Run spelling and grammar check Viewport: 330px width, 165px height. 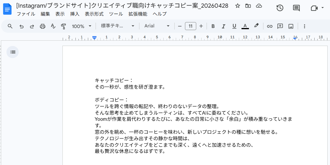pyautogui.click(x=53, y=26)
